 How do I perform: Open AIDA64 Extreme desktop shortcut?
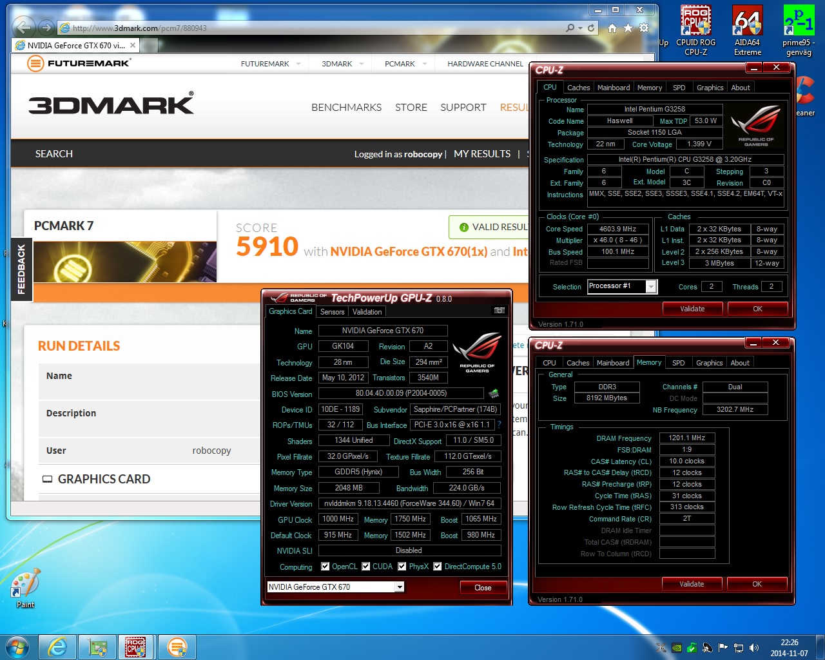pyautogui.click(x=748, y=31)
